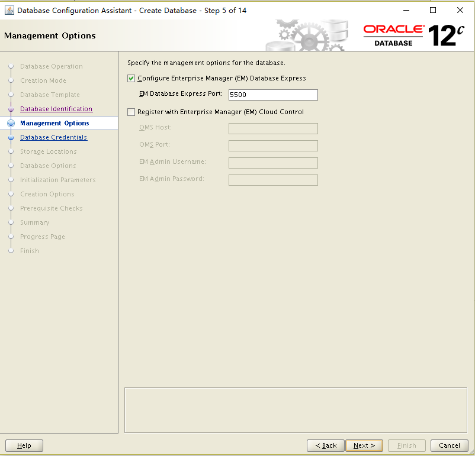Click the 'EM Database Express Port:' label
This screenshot has width=475, height=456.
(x=181, y=94)
